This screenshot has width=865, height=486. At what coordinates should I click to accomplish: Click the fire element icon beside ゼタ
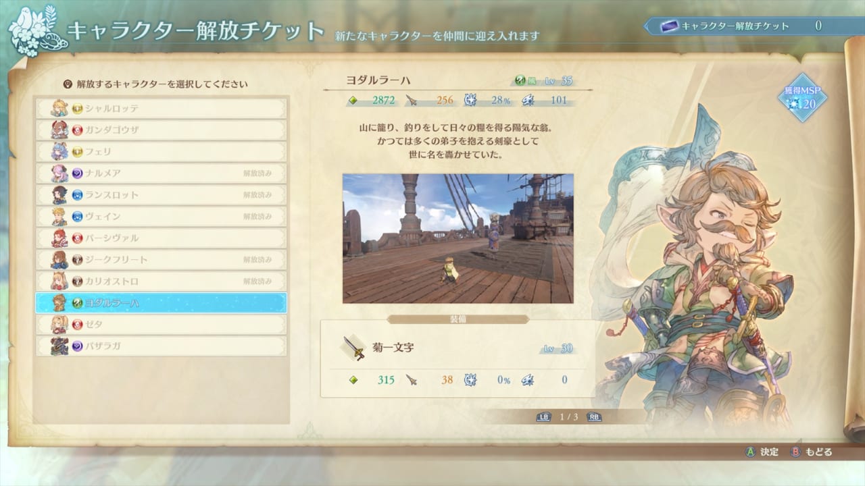pyautogui.click(x=77, y=325)
